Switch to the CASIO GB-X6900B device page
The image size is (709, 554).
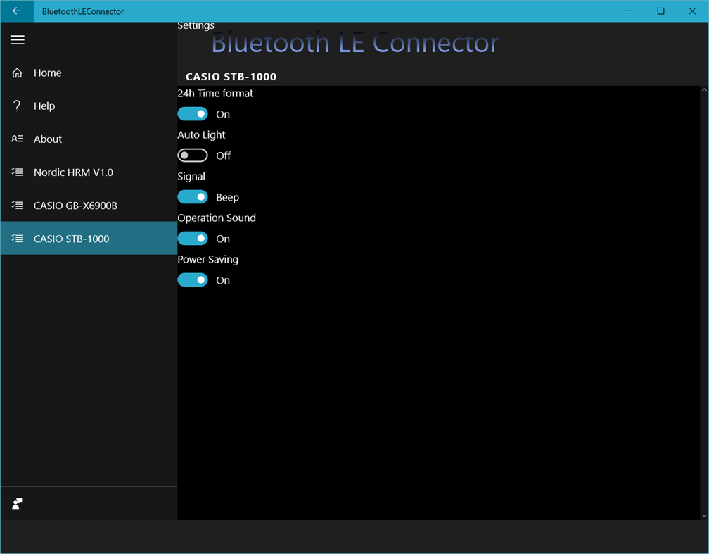pyautogui.click(x=77, y=205)
